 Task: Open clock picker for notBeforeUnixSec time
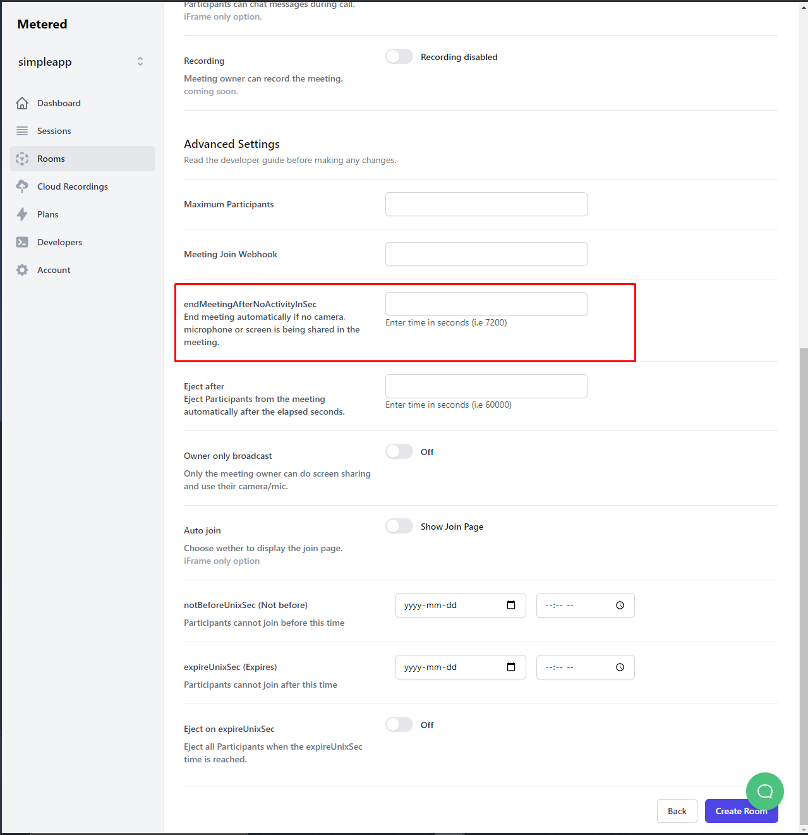tap(620, 605)
